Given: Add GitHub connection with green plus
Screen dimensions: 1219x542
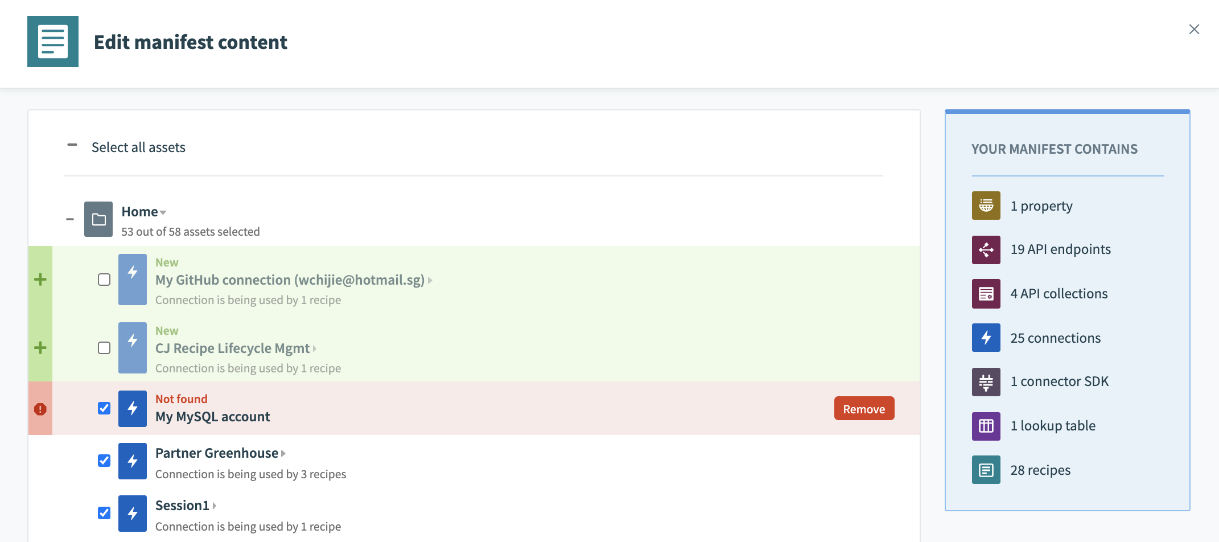Looking at the screenshot, I should pos(40,280).
